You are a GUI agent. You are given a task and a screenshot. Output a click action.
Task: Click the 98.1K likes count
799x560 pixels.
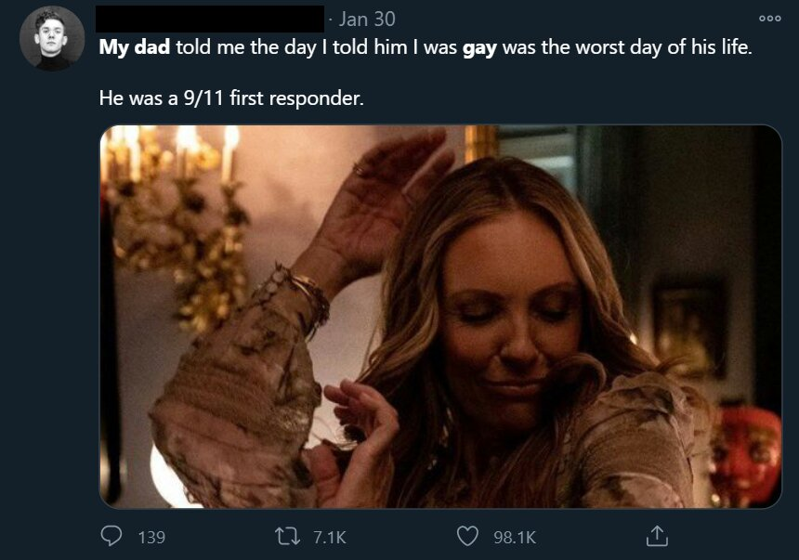pos(515,537)
